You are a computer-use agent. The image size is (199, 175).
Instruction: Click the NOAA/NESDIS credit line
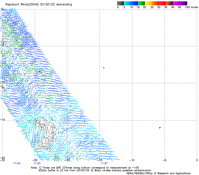pos(158,173)
